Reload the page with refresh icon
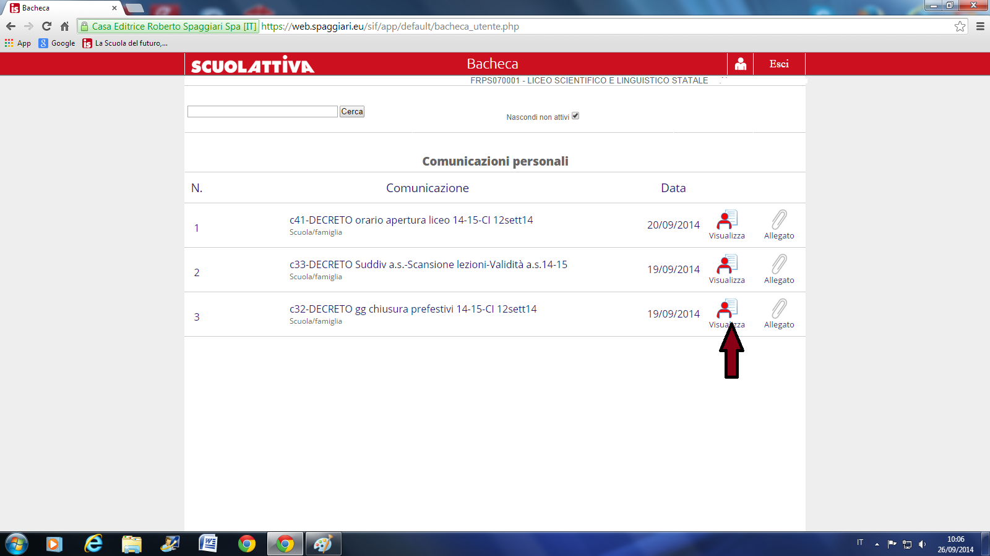990x556 pixels. pos(46,27)
